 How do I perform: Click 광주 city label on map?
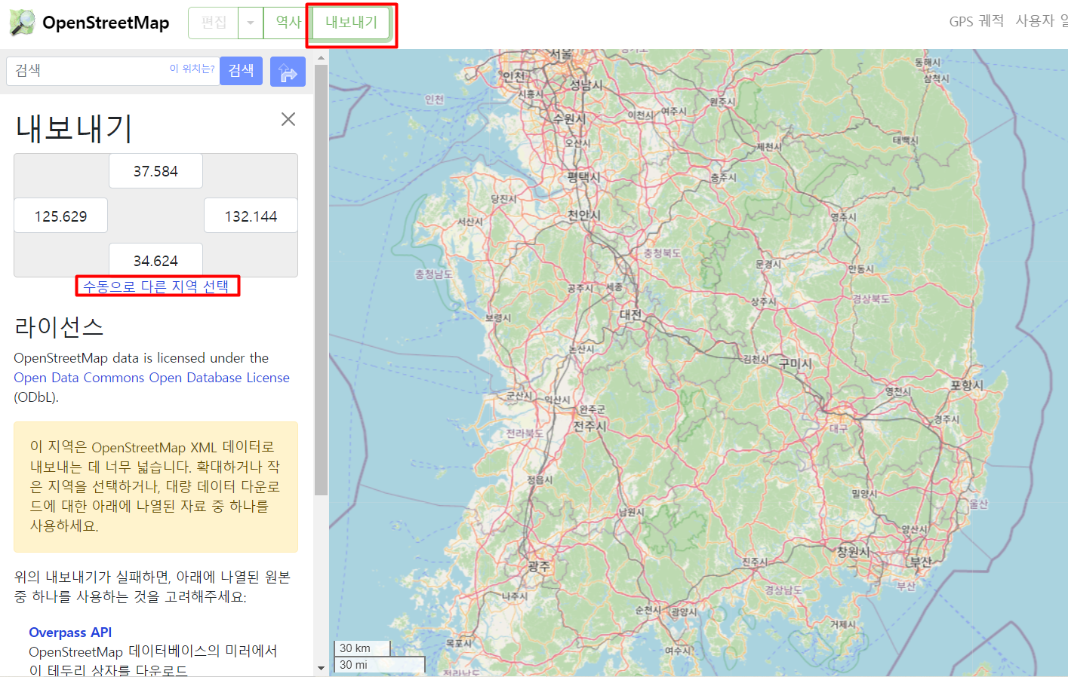(538, 566)
